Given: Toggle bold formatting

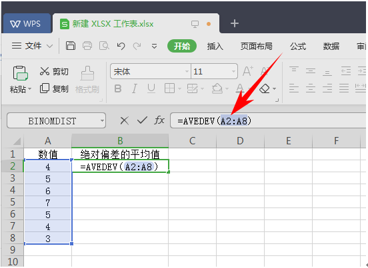Looking at the screenshot, I should (118, 88).
